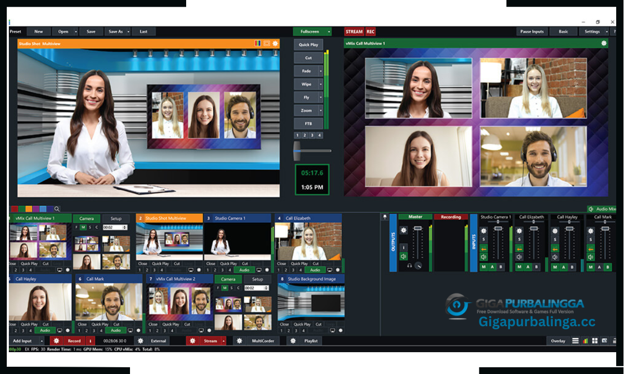The image size is (624, 374).
Task: Expand the Fullscreen dropdown arrow
Action: click(x=329, y=32)
